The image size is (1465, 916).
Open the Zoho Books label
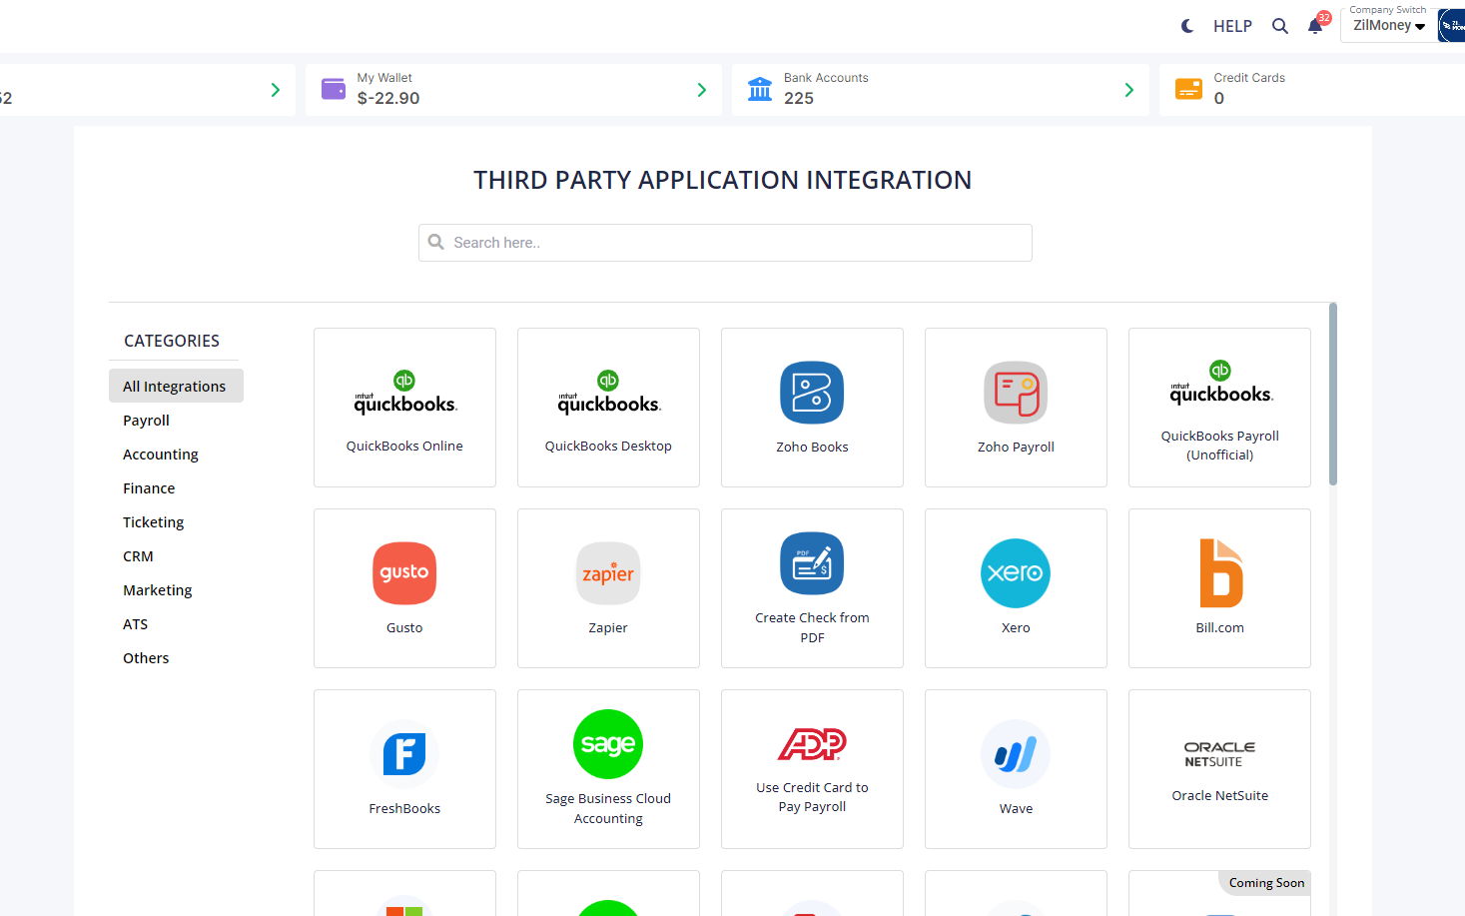(x=812, y=448)
